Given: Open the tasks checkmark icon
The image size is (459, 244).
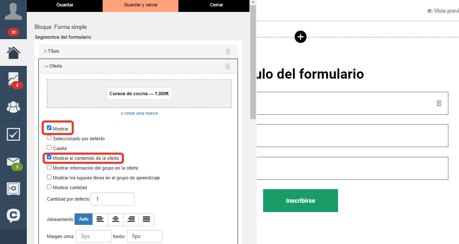Looking at the screenshot, I should 14,134.
